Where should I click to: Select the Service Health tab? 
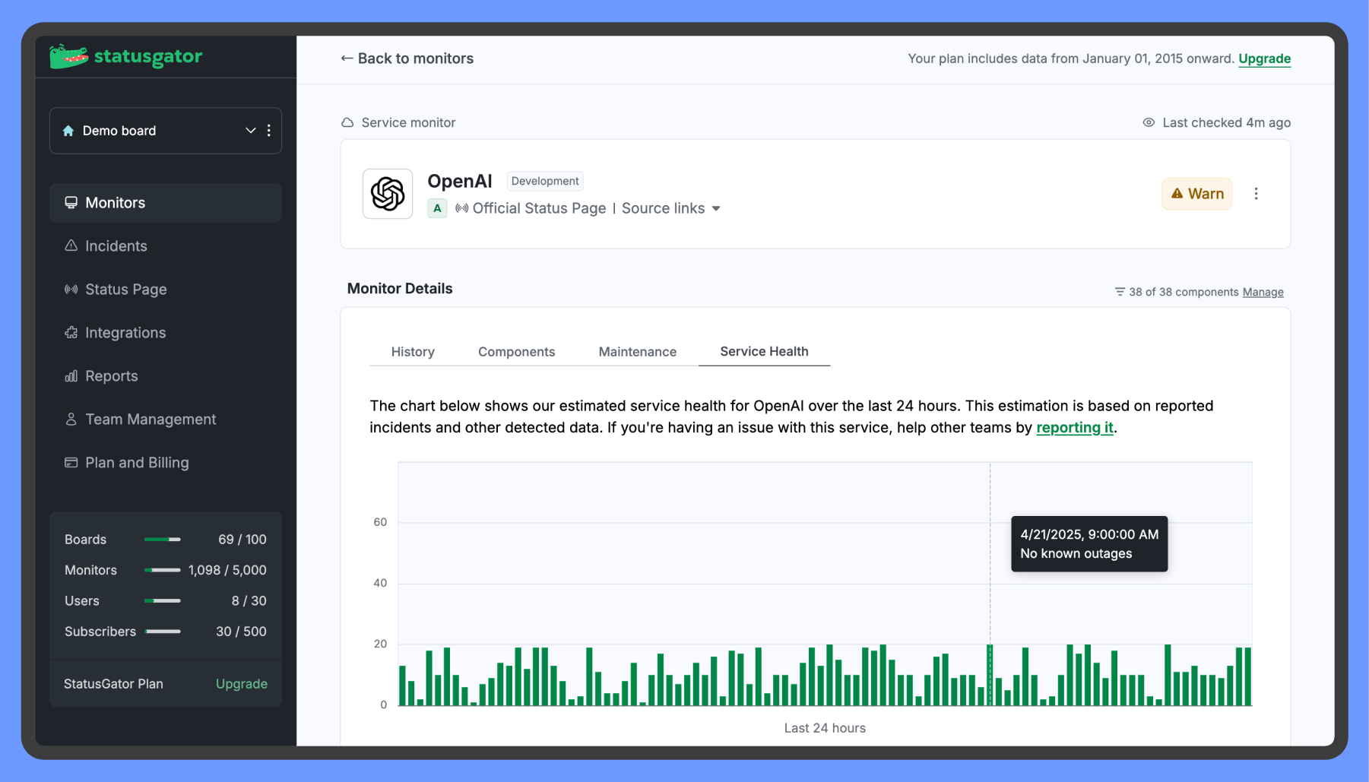pyautogui.click(x=764, y=352)
